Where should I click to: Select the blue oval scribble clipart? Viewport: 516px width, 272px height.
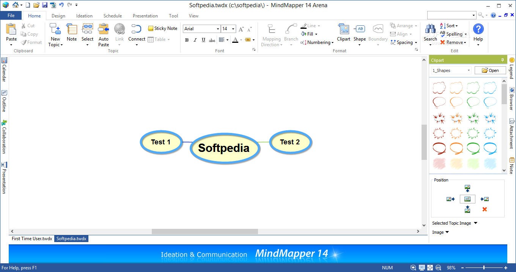(490, 148)
